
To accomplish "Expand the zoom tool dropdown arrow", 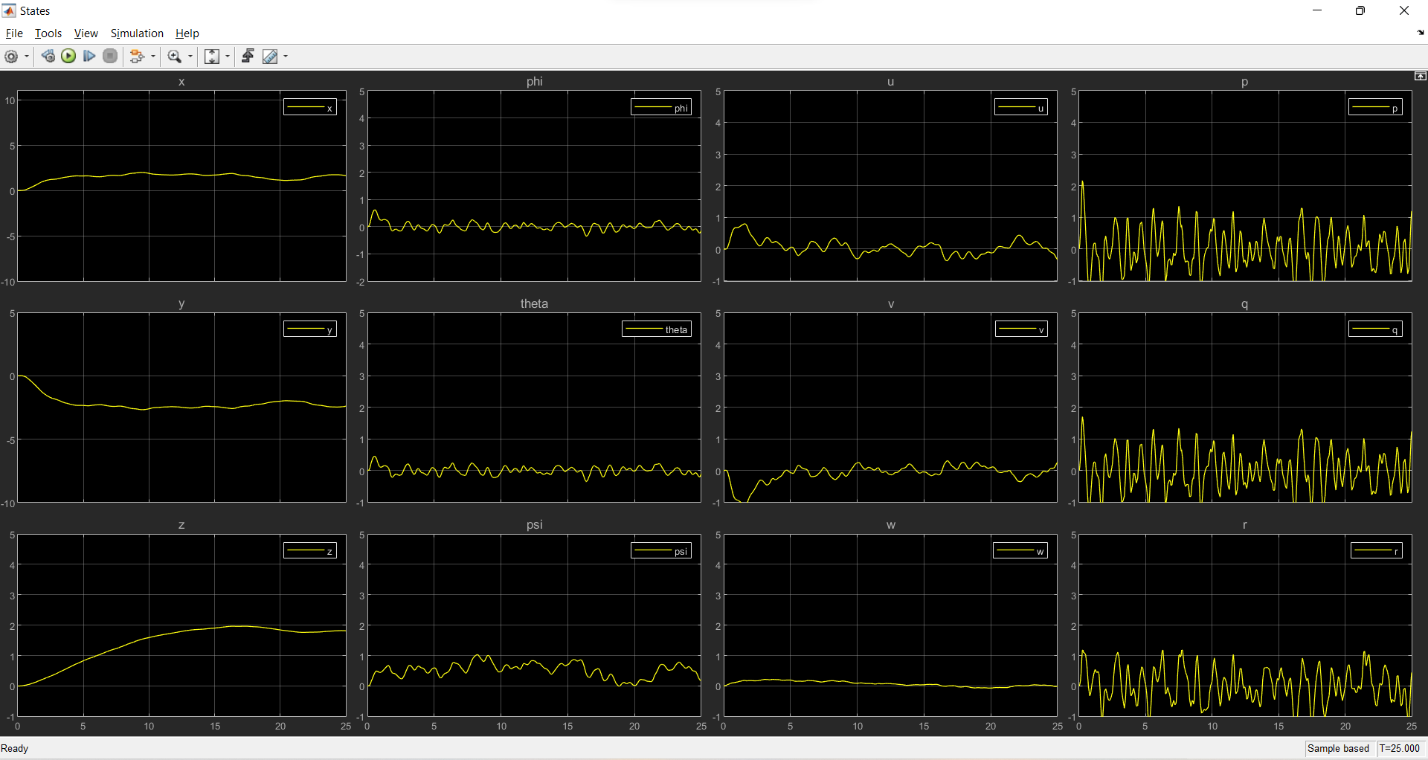I will pos(190,57).
